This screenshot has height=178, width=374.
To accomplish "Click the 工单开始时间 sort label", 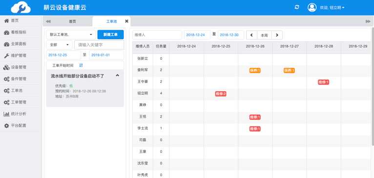I will [x=63, y=65].
